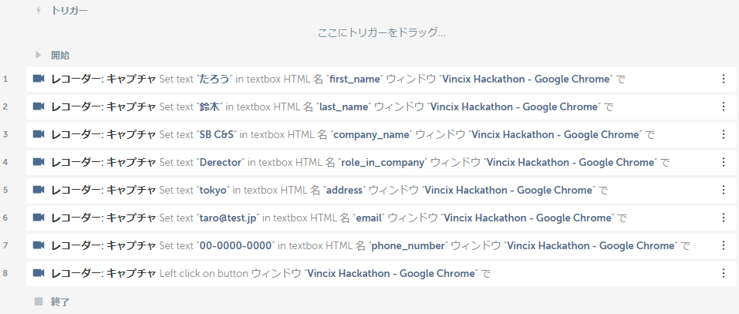This screenshot has height=314, width=739.
Task: Click the recorder icon on the address step
Action: pos(39,190)
